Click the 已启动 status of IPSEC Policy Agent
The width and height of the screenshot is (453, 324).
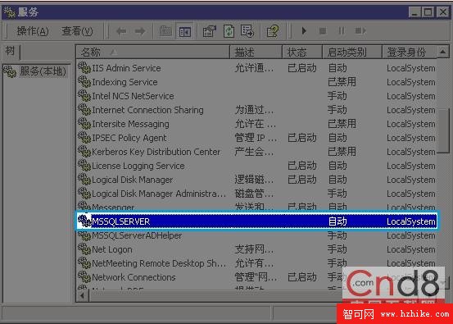(x=302, y=138)
